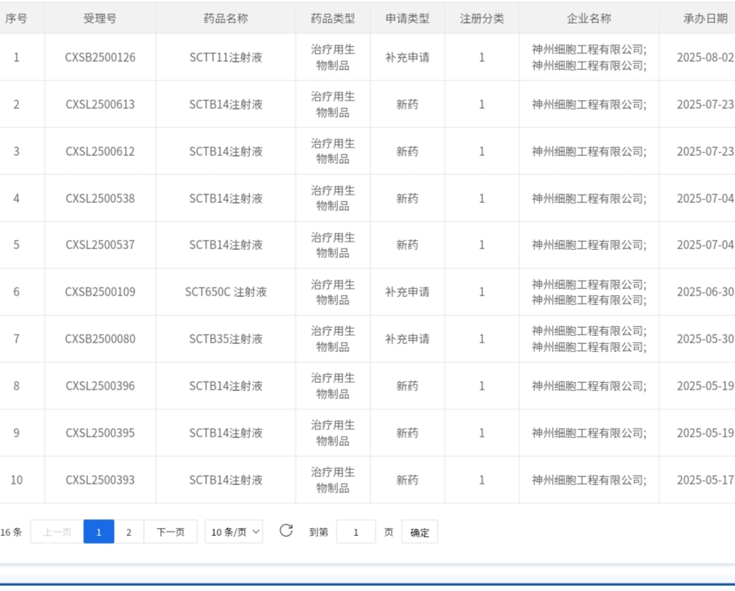The image size is (735, 591).
Task: Click the 药品名称 column header
Action: coord(226,18)
